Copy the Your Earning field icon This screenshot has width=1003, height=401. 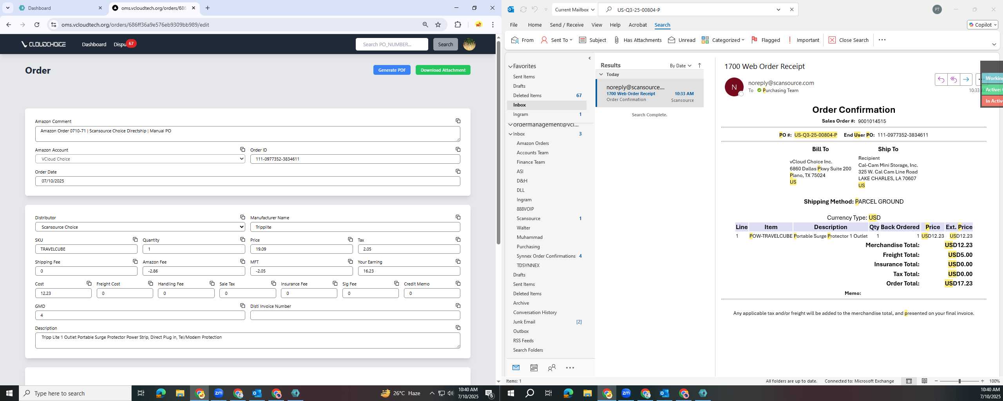click(458, 262)
